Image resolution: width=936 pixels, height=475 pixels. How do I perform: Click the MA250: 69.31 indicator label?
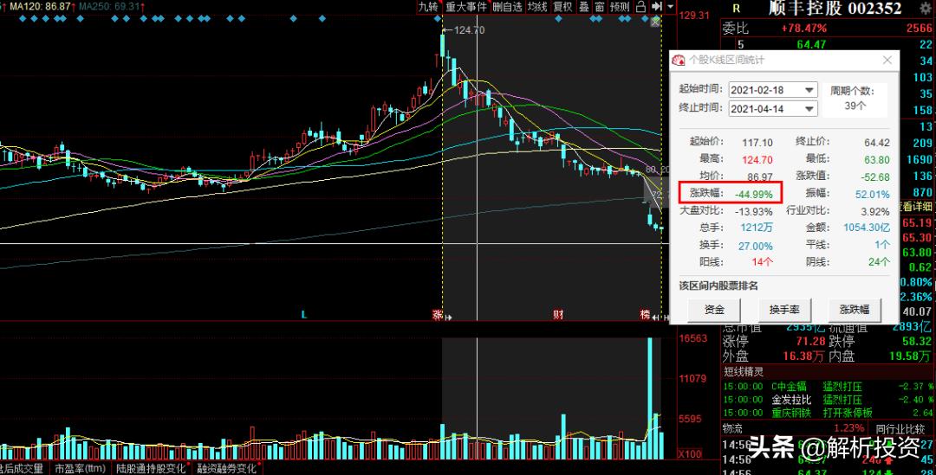pyautogui.click(x=109, y=7)
